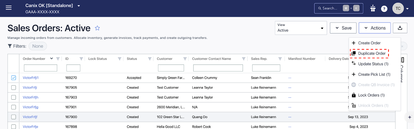The height and width of the screenshot is (129, 414).
Task: Open the sparkle AI assistant icon
Action: pos(409,117)
